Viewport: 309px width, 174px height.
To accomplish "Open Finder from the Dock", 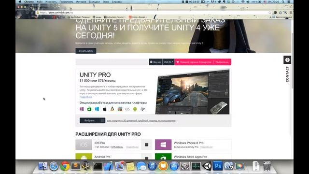I will [43, 166].
